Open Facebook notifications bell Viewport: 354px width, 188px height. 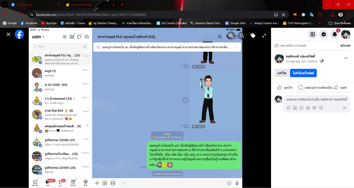point(334,34)
